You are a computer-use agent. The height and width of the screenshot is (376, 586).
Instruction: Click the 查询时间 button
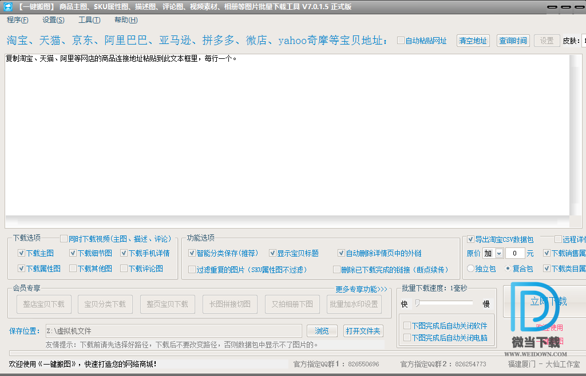pos(513,41)
